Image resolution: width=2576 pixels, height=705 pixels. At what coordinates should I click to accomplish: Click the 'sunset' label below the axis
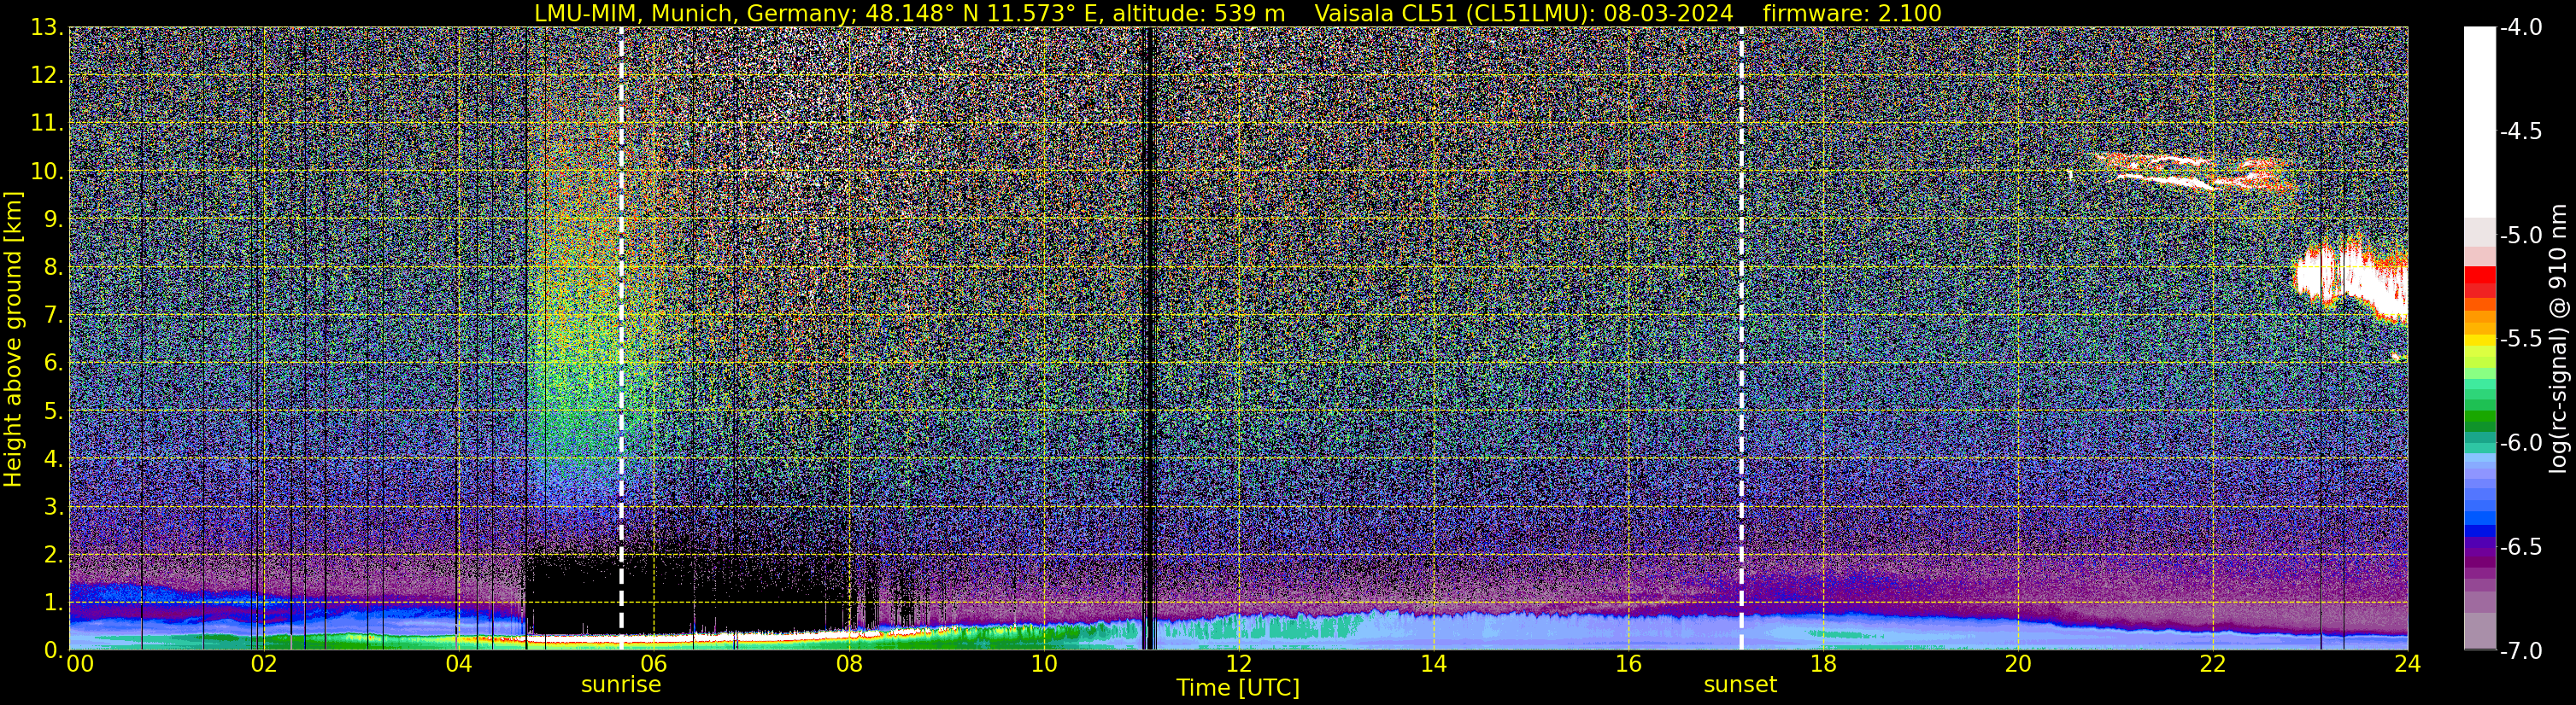point(1740,684)
